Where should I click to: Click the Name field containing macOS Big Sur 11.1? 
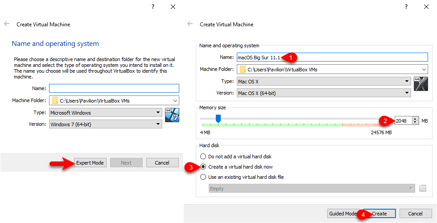[332, 57]
